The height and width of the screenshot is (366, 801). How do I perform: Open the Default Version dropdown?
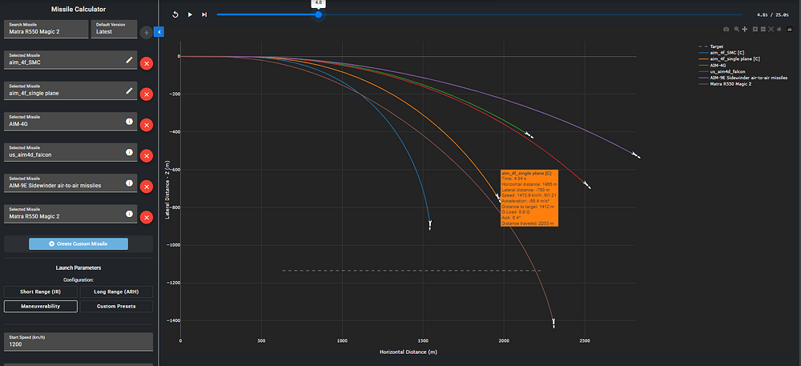coord(114,29)
